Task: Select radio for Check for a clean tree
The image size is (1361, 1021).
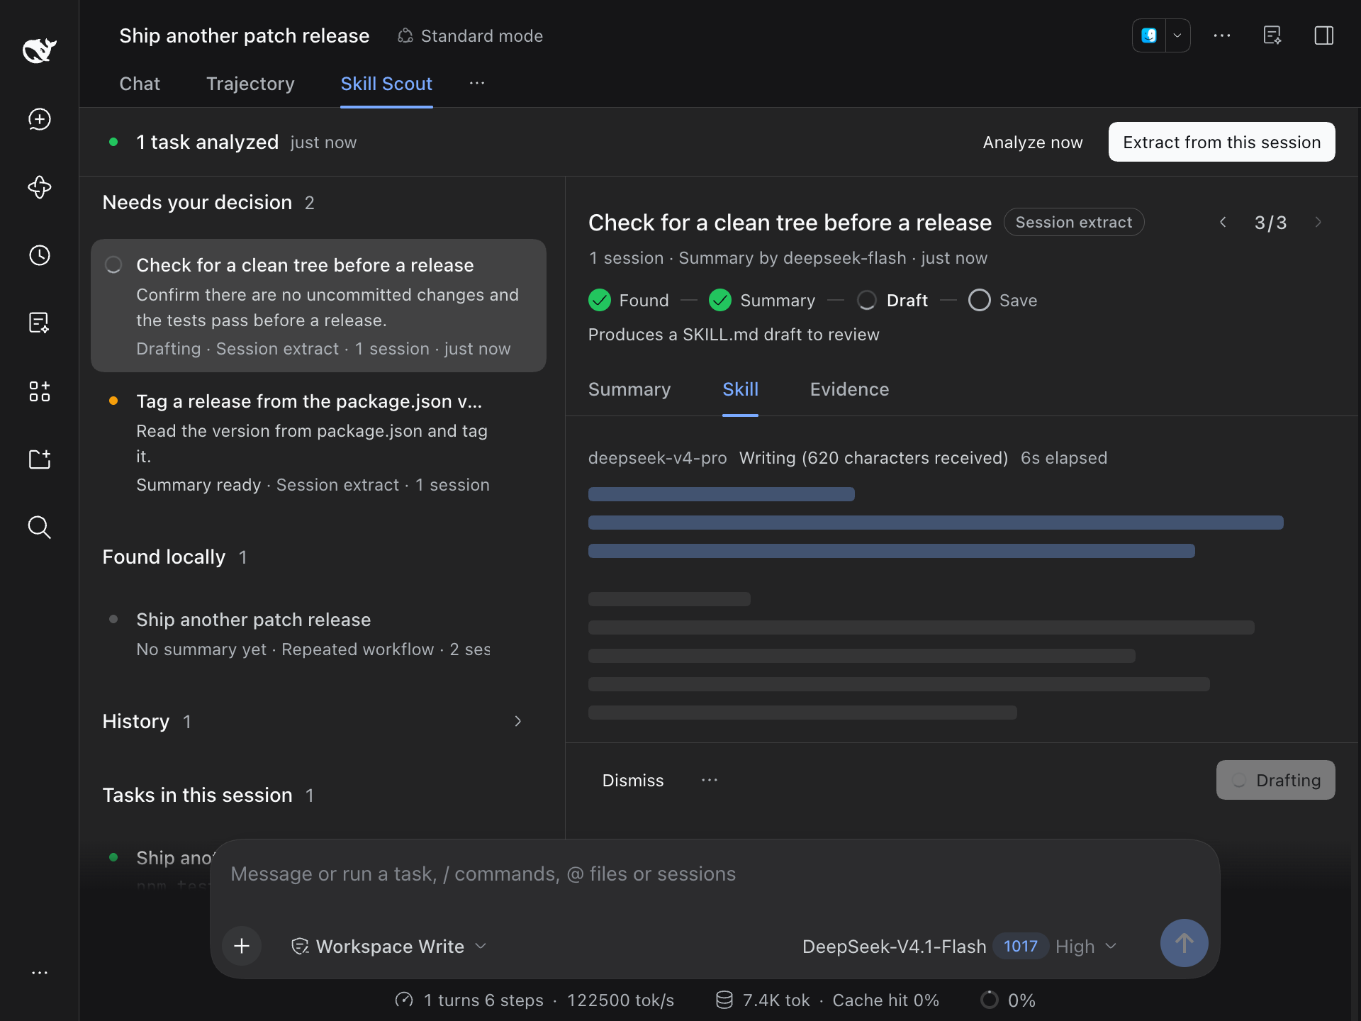Action: tap(113, 265)
